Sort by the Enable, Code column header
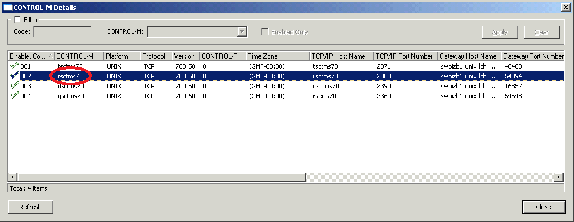The height and width of the screenshot is (222, 574). pos(31,56)
